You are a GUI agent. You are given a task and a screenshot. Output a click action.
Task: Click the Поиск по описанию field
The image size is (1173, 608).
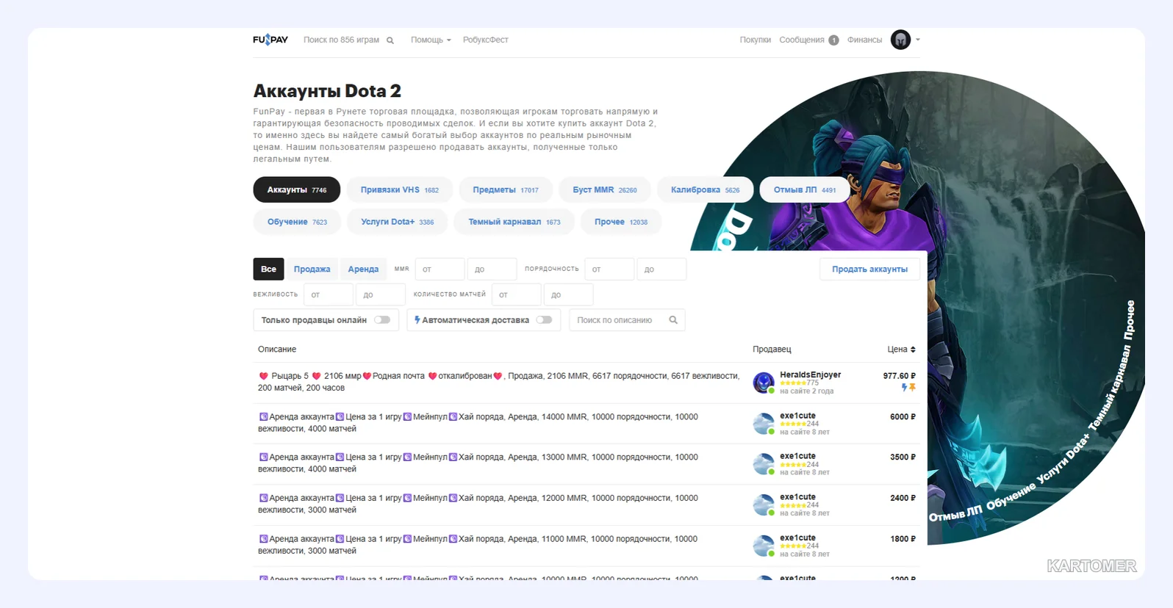627,320
